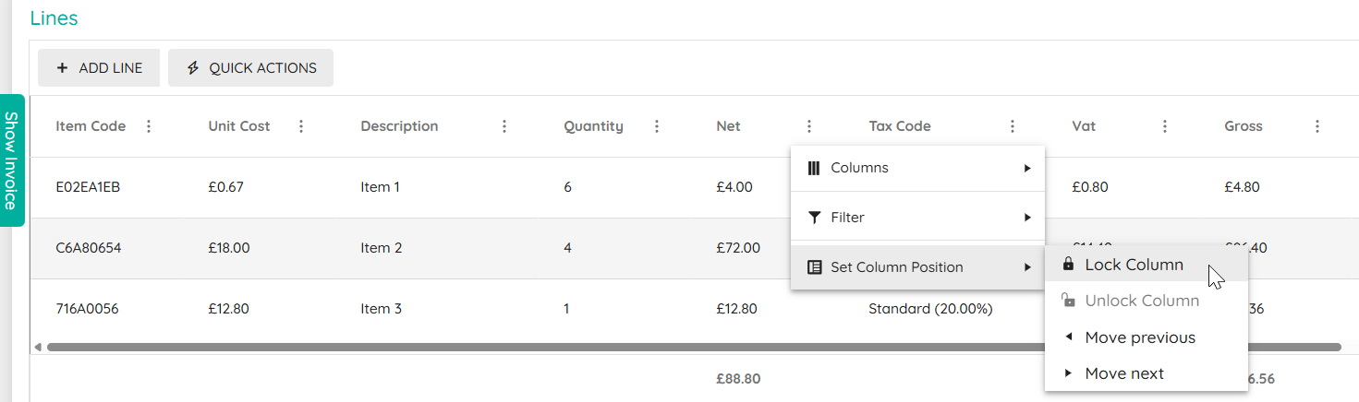
Task: Click the ADD LINE button
Action: [99, 68]
